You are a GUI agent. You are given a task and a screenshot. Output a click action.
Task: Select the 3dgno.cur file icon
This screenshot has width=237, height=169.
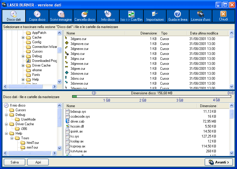click(x=67, y=53)
